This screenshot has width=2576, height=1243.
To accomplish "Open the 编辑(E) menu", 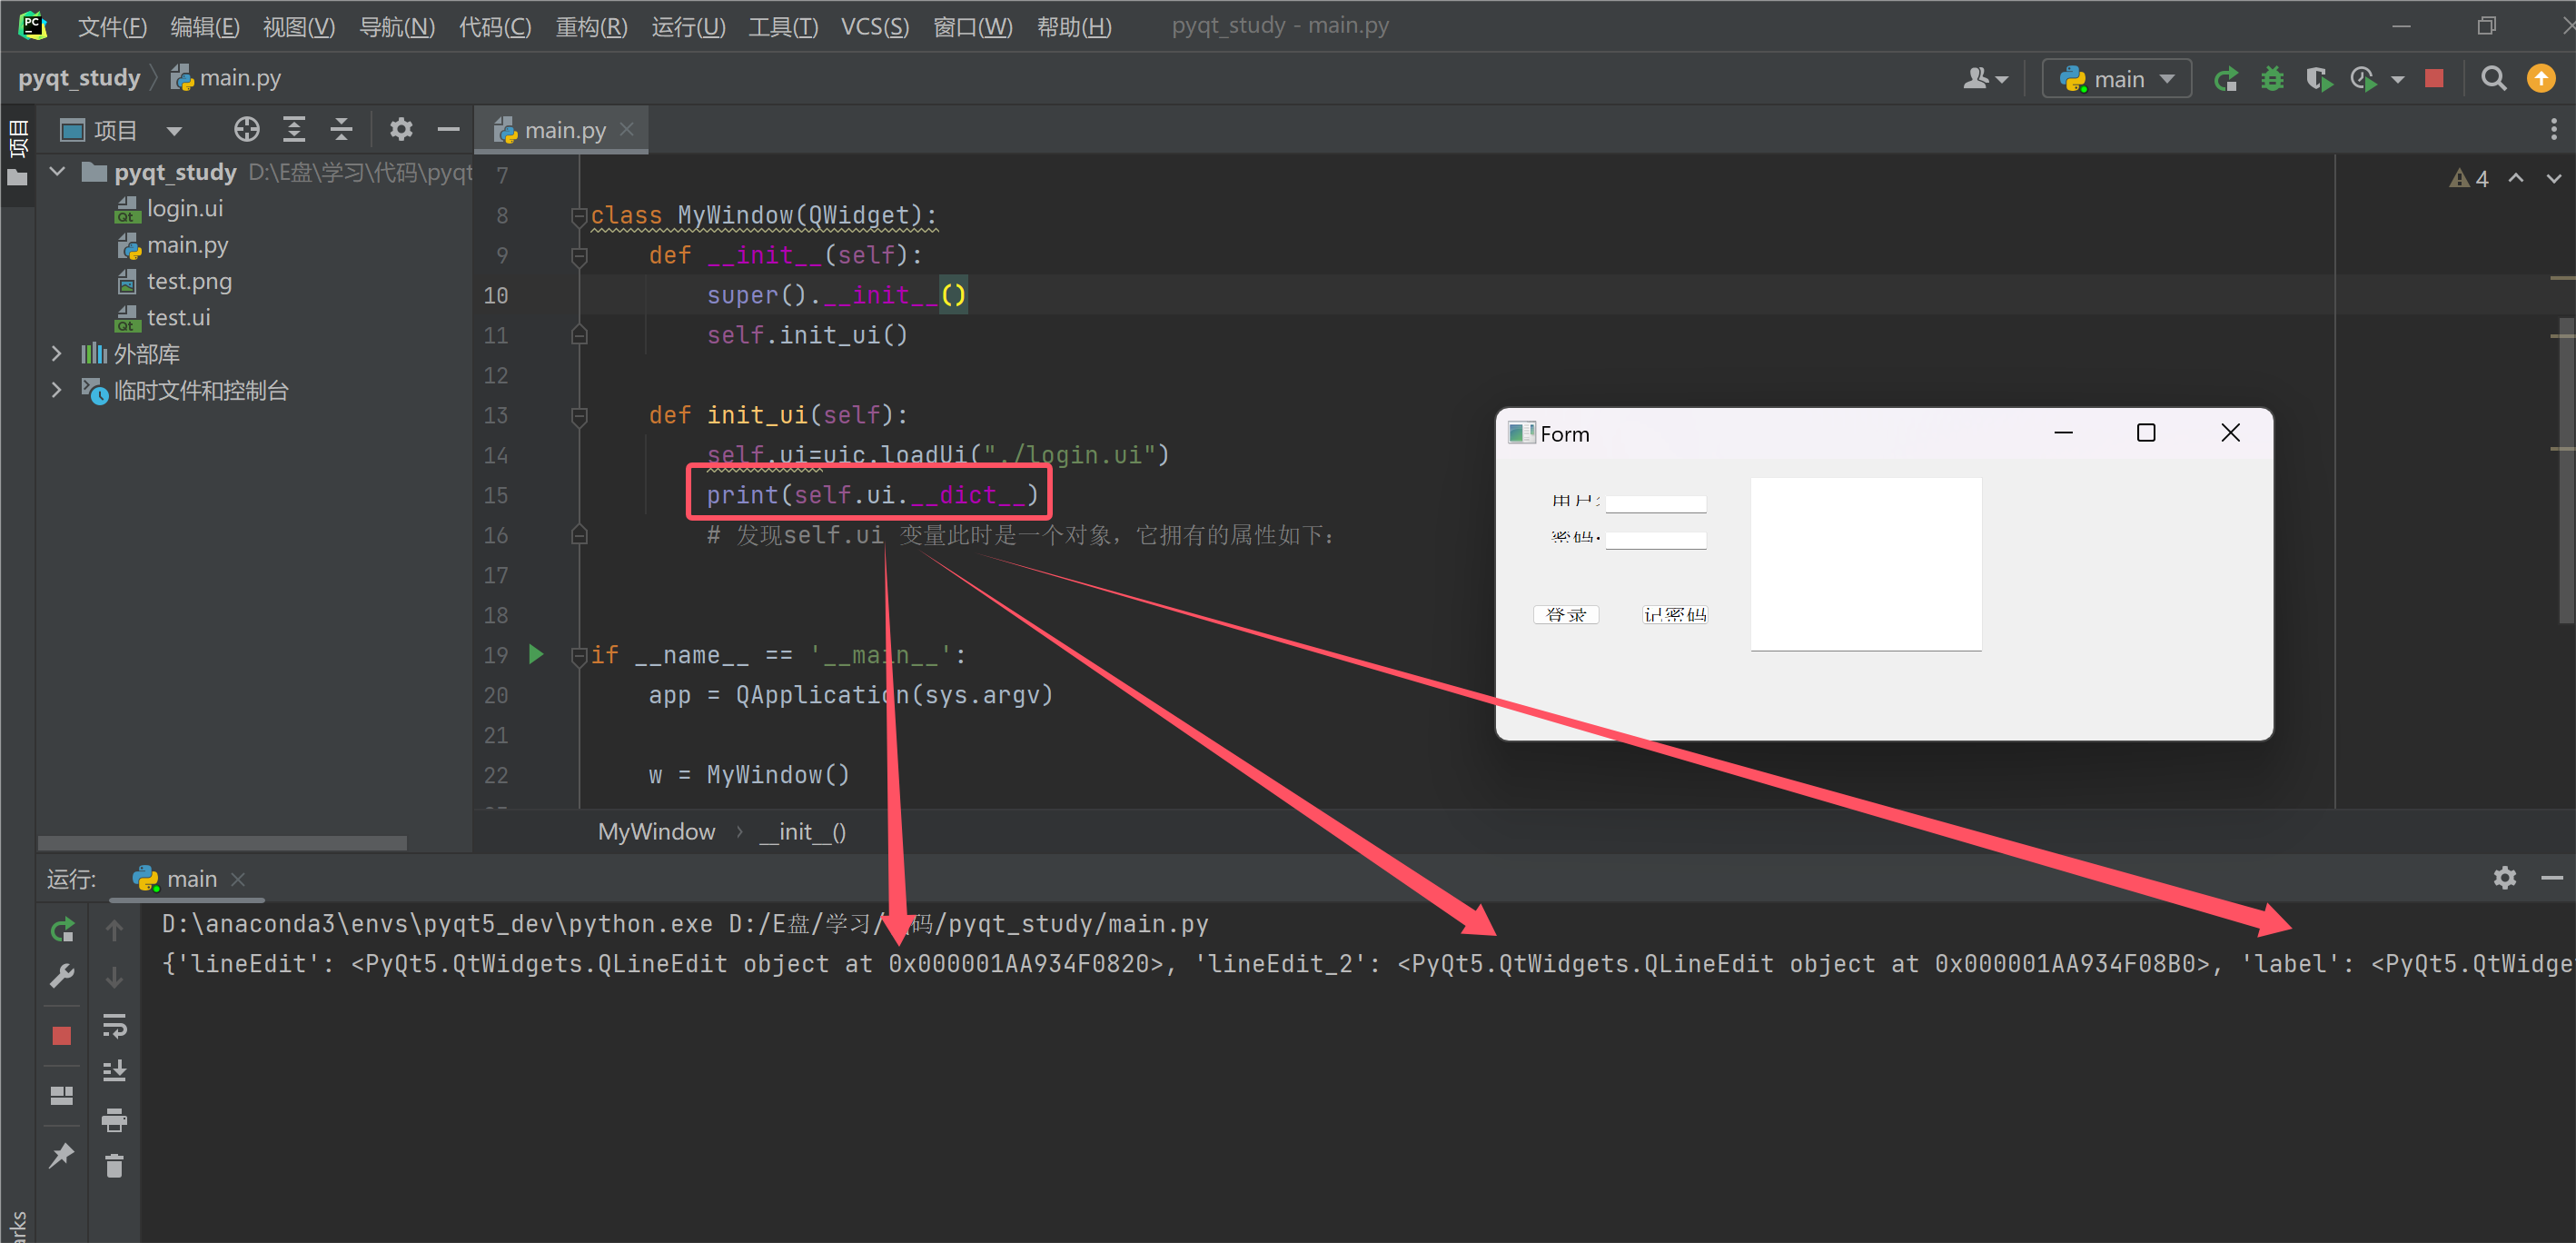I will tap(205, 27).
